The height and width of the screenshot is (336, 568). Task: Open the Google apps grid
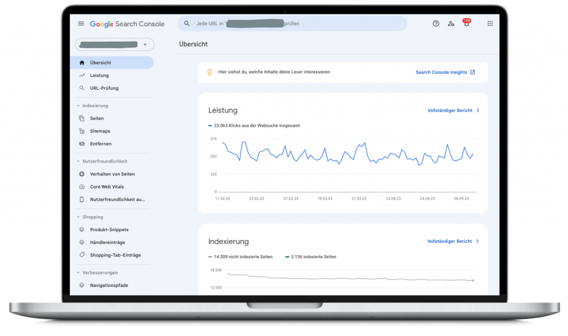click(x=490, y=24)
